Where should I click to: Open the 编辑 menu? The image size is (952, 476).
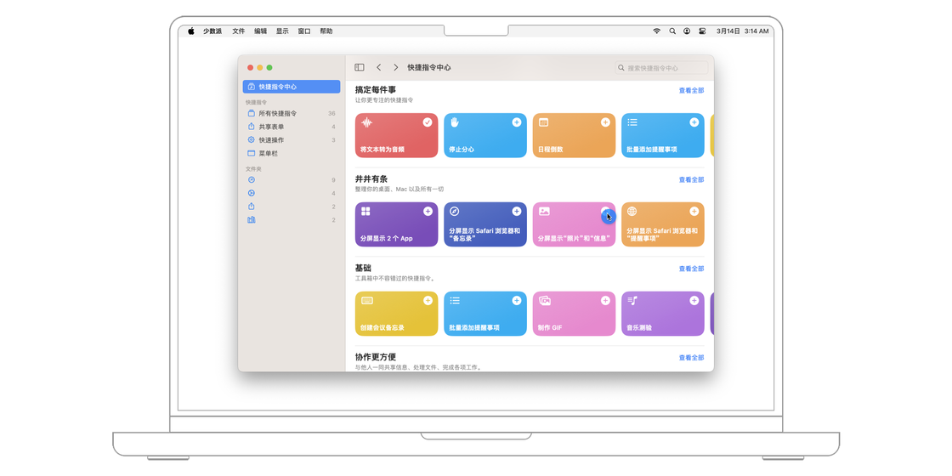pyautogui.click(x=260, y=31)
